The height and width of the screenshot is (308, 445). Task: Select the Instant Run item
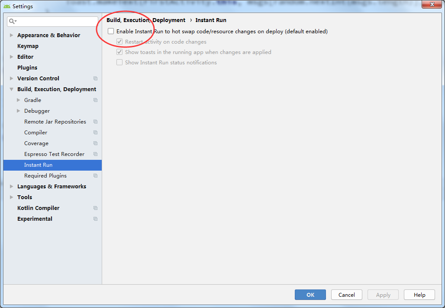(52, 165)
